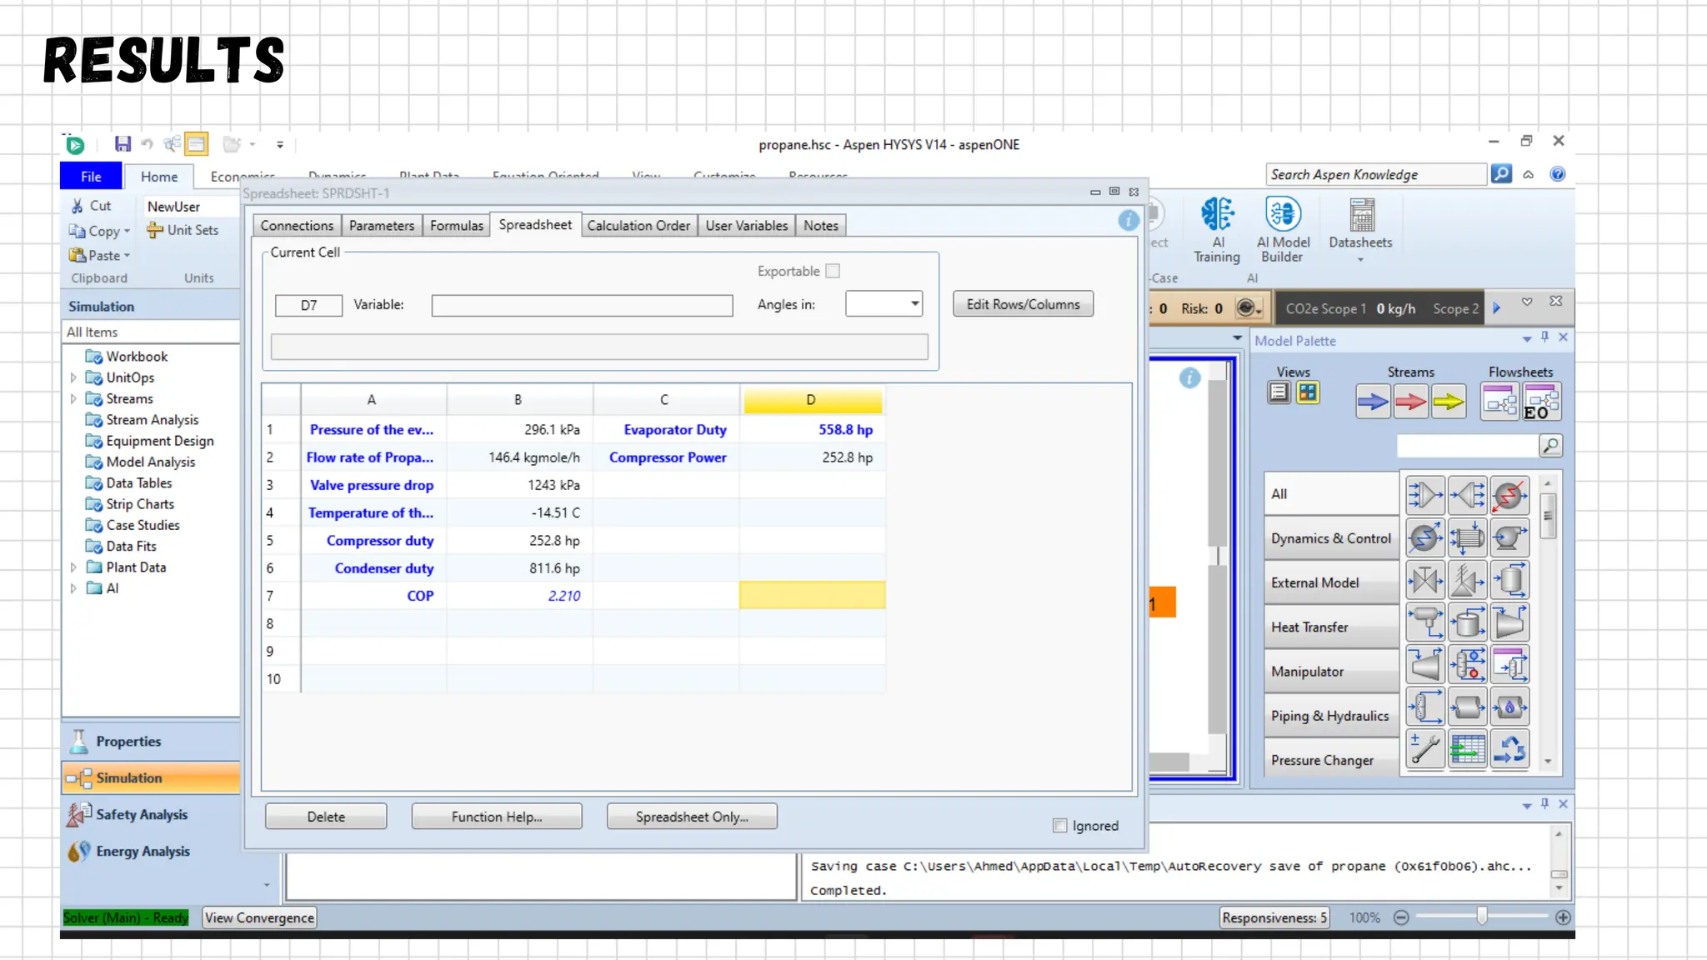
Task: Click Search Aspen Knowledge magnifier icon
Action: coord(1501,174)
